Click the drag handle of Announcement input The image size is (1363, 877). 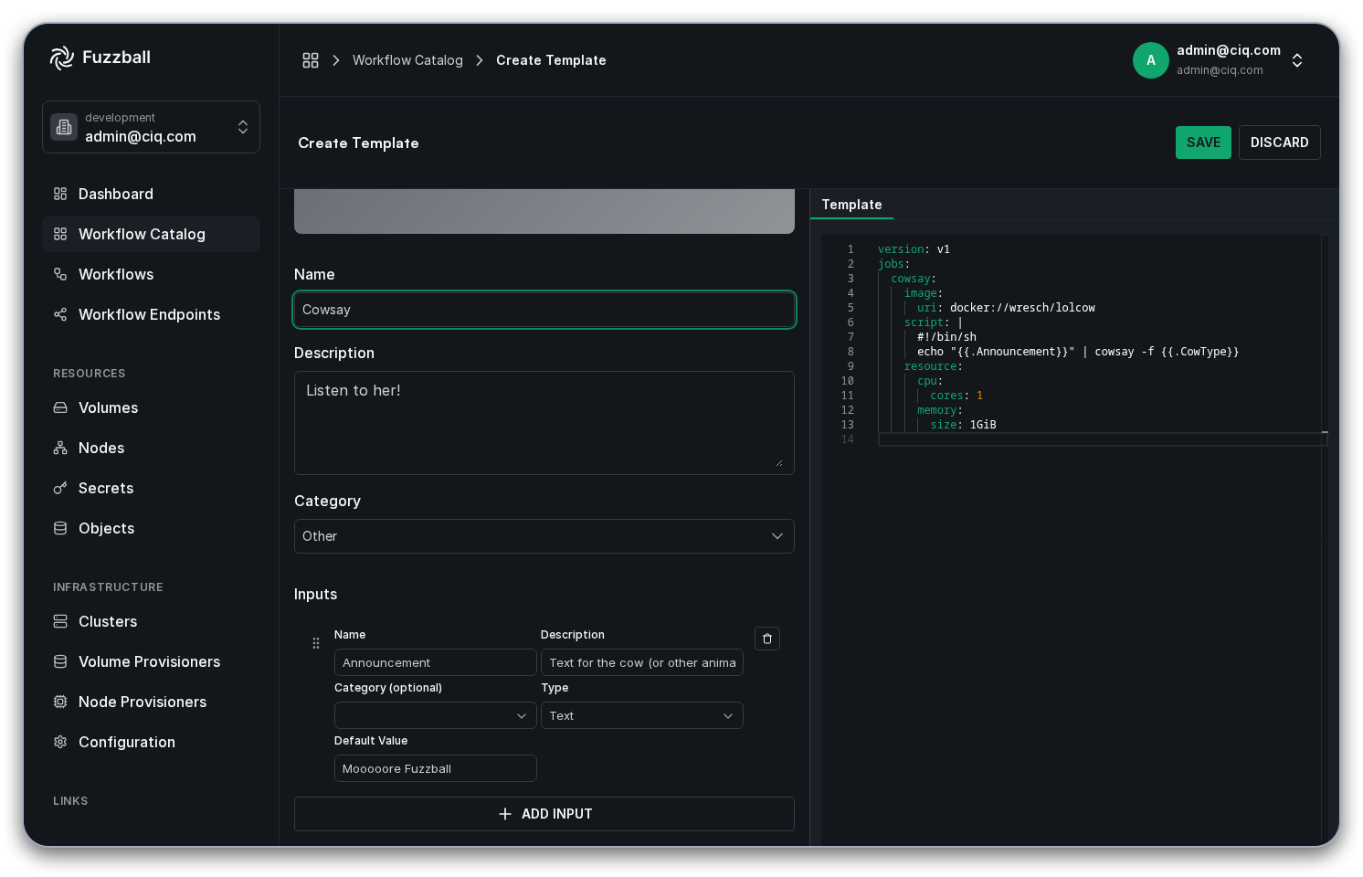(316, 643)
